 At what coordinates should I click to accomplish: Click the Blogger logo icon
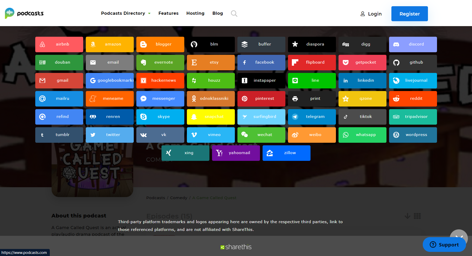pyautogui.click(x=144, y=44)
